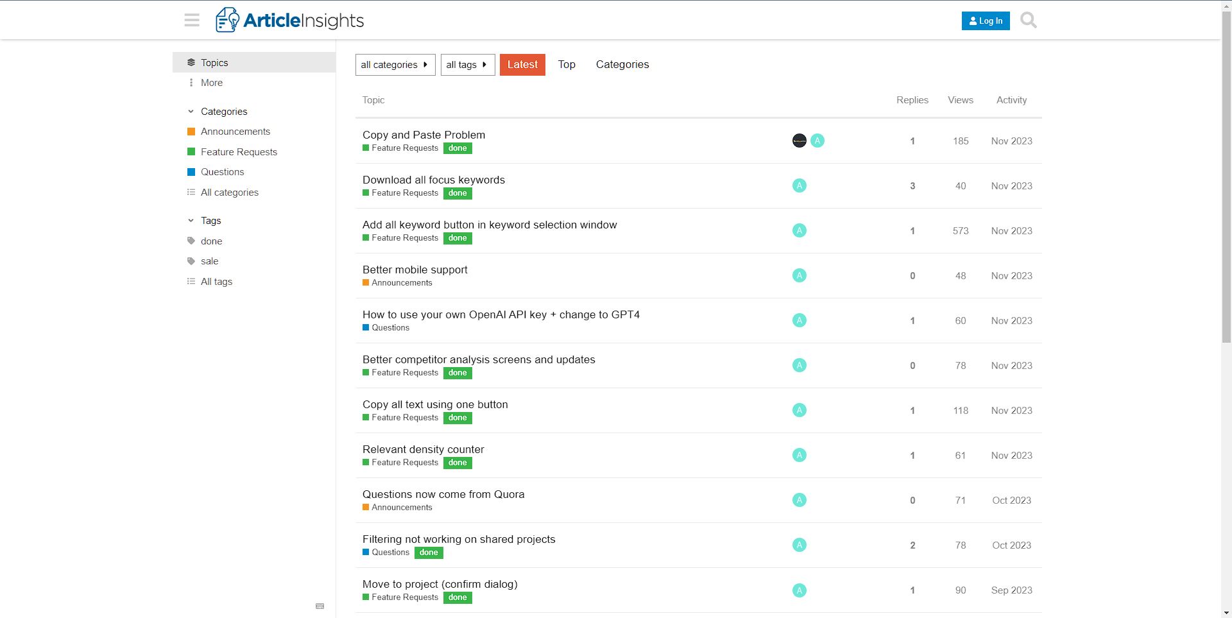
Task: Open the Copy and Paste Problem topic
Action: click(424, 135)
